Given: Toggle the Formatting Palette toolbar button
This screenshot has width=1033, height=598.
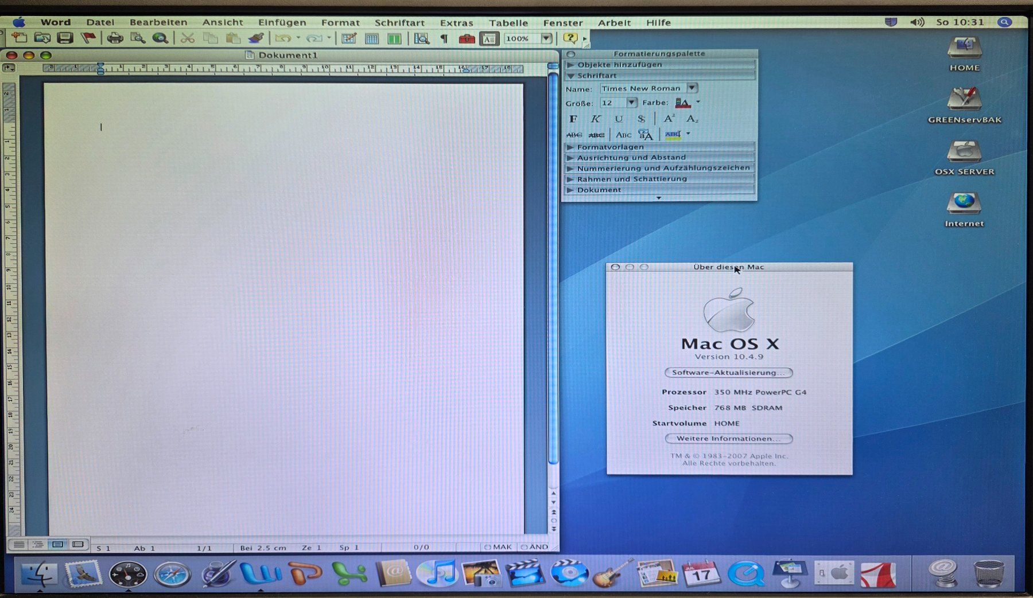Looking at the screenshot, I should point(489,38).
